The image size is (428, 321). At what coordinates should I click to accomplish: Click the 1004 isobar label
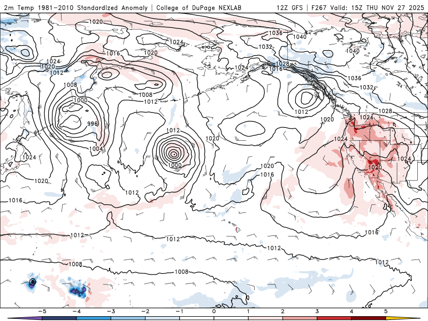tap(96, 149)
